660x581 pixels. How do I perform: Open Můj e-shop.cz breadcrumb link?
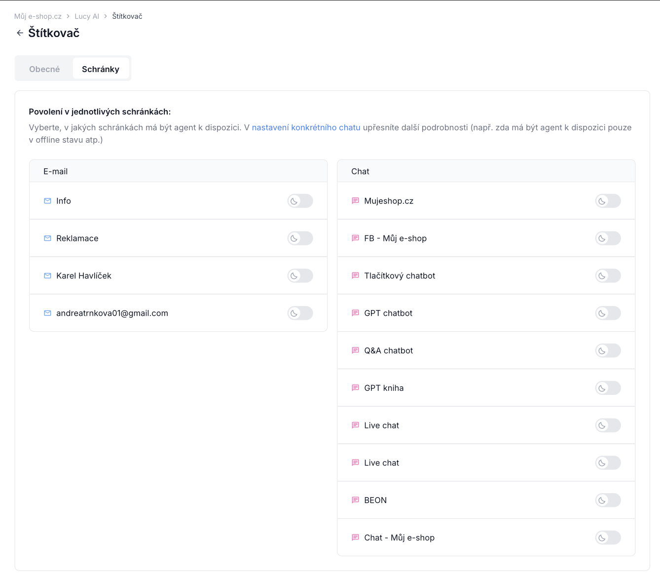(38, 16)
